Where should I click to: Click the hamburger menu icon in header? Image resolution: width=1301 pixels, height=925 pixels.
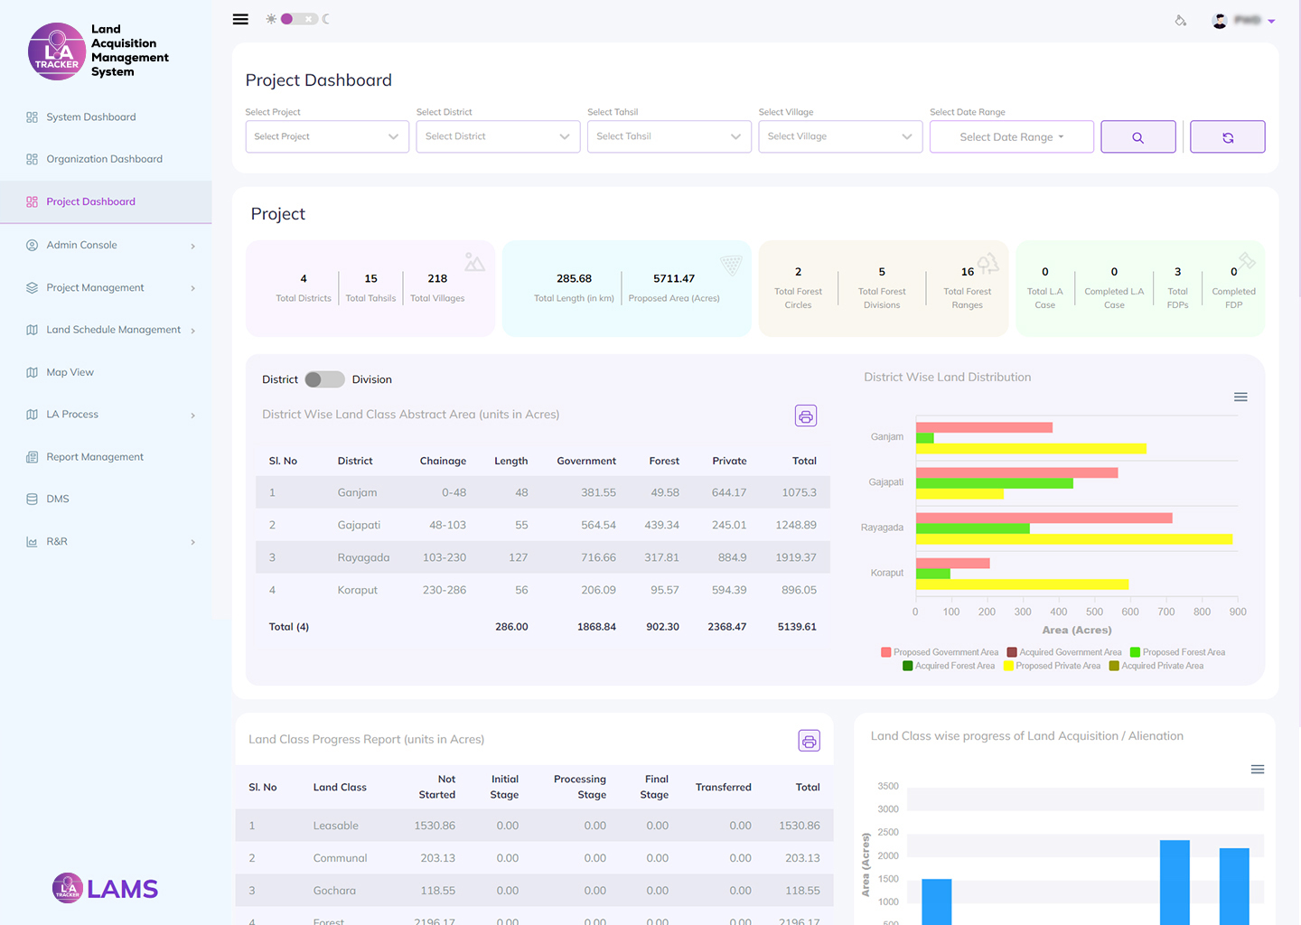(x=240, y=19)
